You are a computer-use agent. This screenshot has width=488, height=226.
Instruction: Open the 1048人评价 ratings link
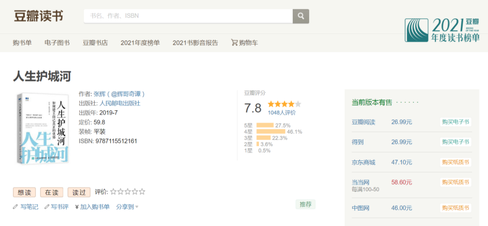[282, 113]
